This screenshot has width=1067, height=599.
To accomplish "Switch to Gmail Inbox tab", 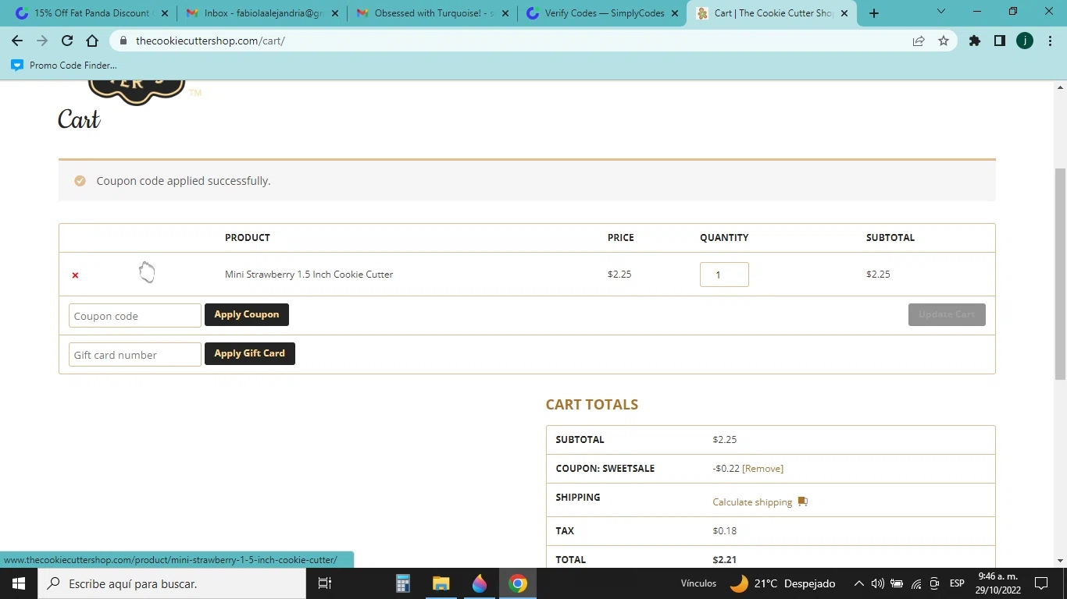I will tap(263, 13).
